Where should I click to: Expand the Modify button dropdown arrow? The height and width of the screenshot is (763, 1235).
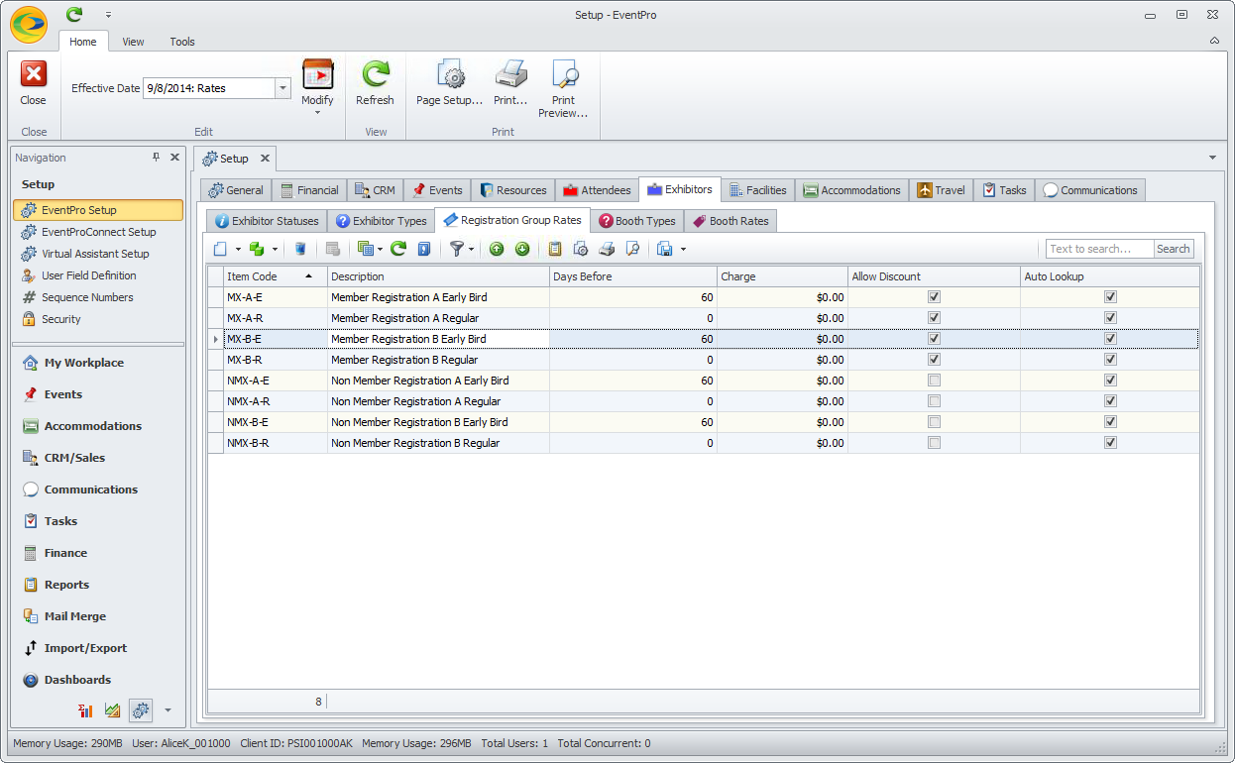click(x=317, y=112)
